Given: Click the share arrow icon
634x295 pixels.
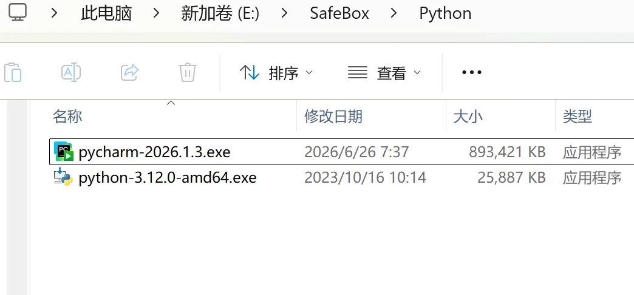Looking at the screenshot, I should [130, 72].
